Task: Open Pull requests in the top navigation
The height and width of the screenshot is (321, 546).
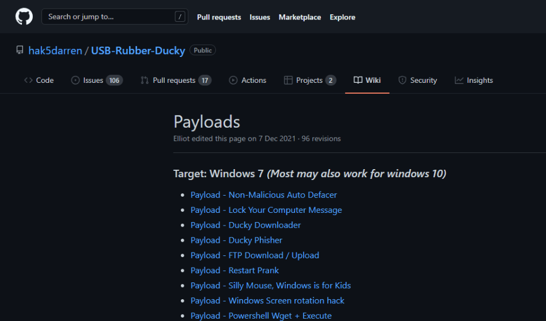Action: [x=219, y=17]
